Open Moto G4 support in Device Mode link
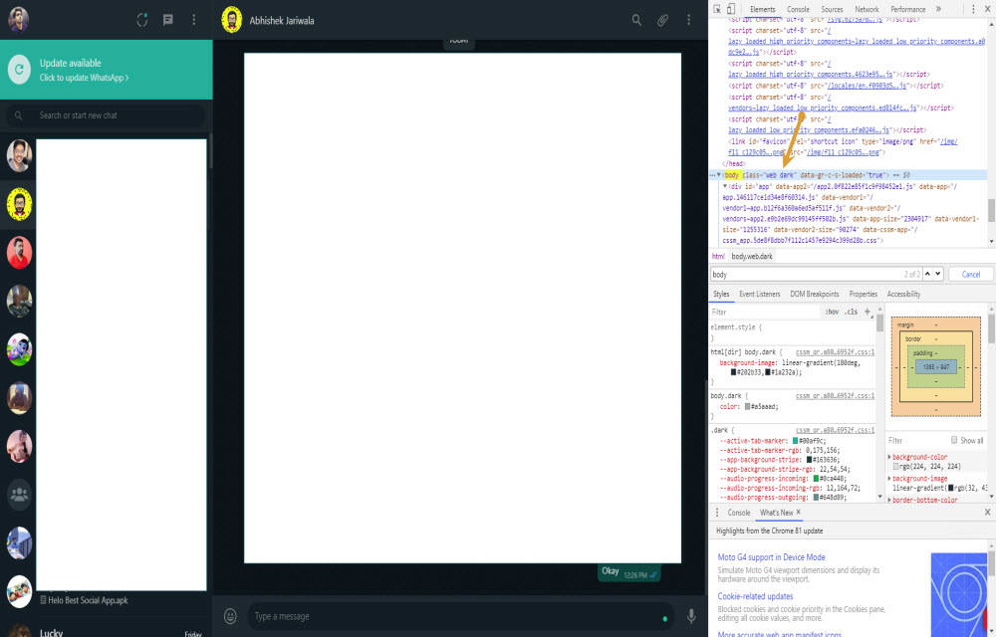 (771, 557)
